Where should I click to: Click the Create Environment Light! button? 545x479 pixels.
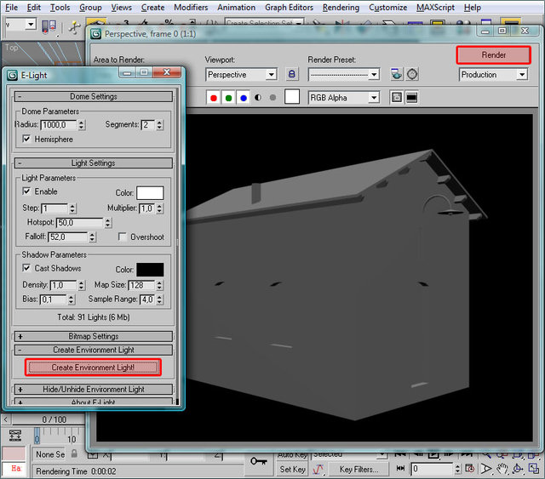coord(93,368)
